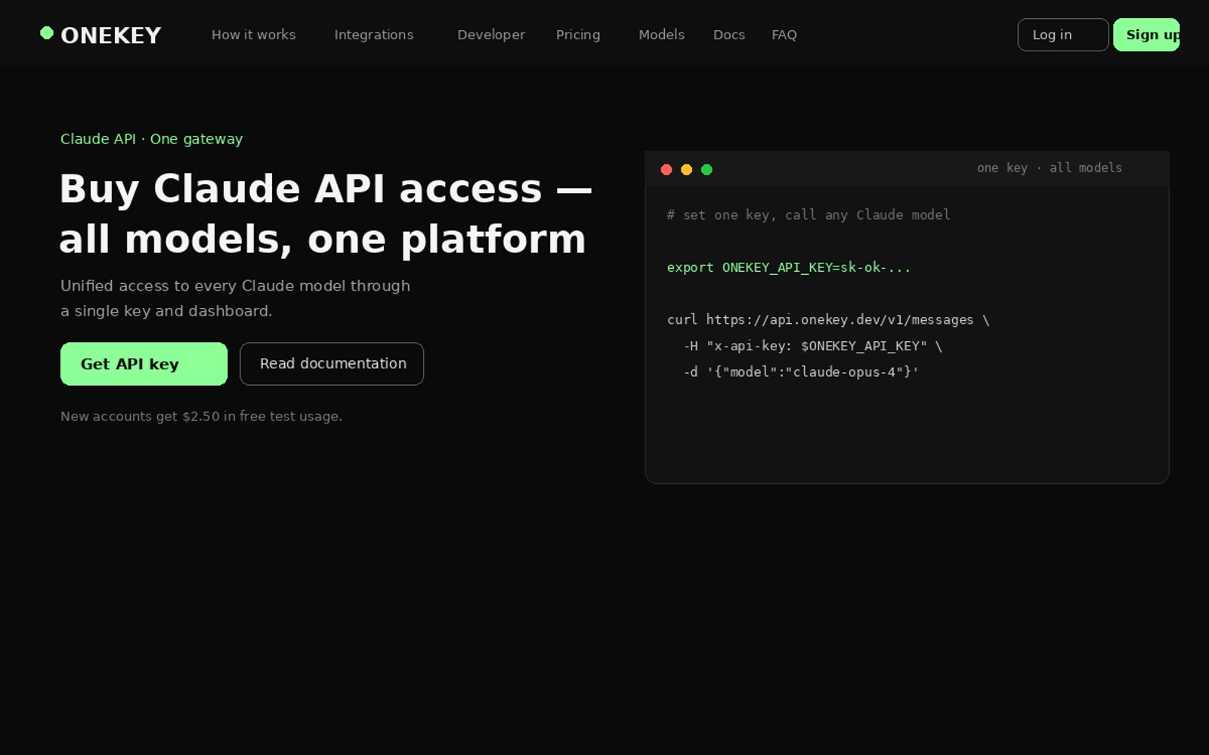Image resolution: width=1209 pixels, height=755 pixels.
Task: Click the claude-opus-4 model code line
Action: [x=801, y=371]
